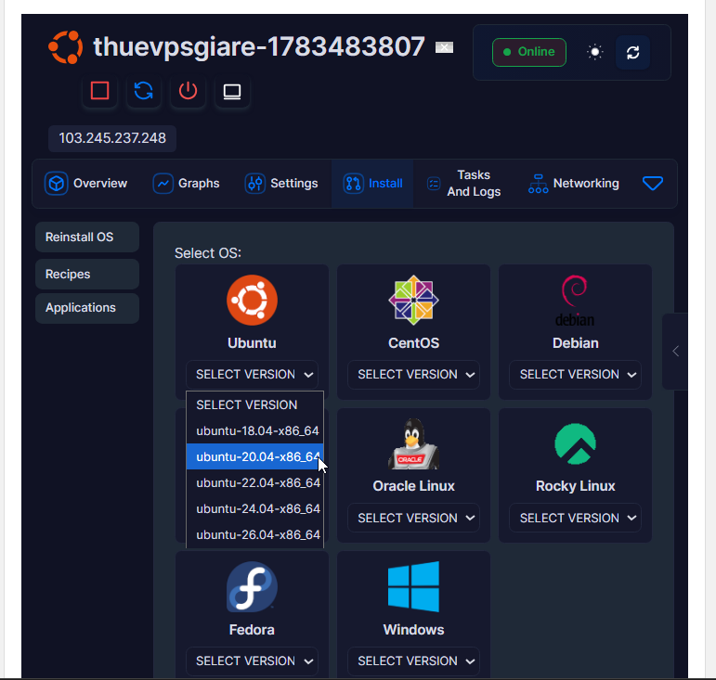This screenshot has width=716, height=680.
Task: Open the Overview tab
Action: coord(86,184)
